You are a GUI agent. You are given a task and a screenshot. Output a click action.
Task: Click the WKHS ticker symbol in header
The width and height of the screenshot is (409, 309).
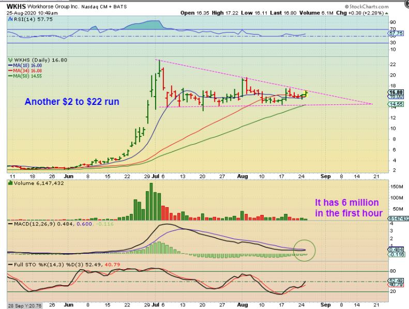click(x=16, y=6)
